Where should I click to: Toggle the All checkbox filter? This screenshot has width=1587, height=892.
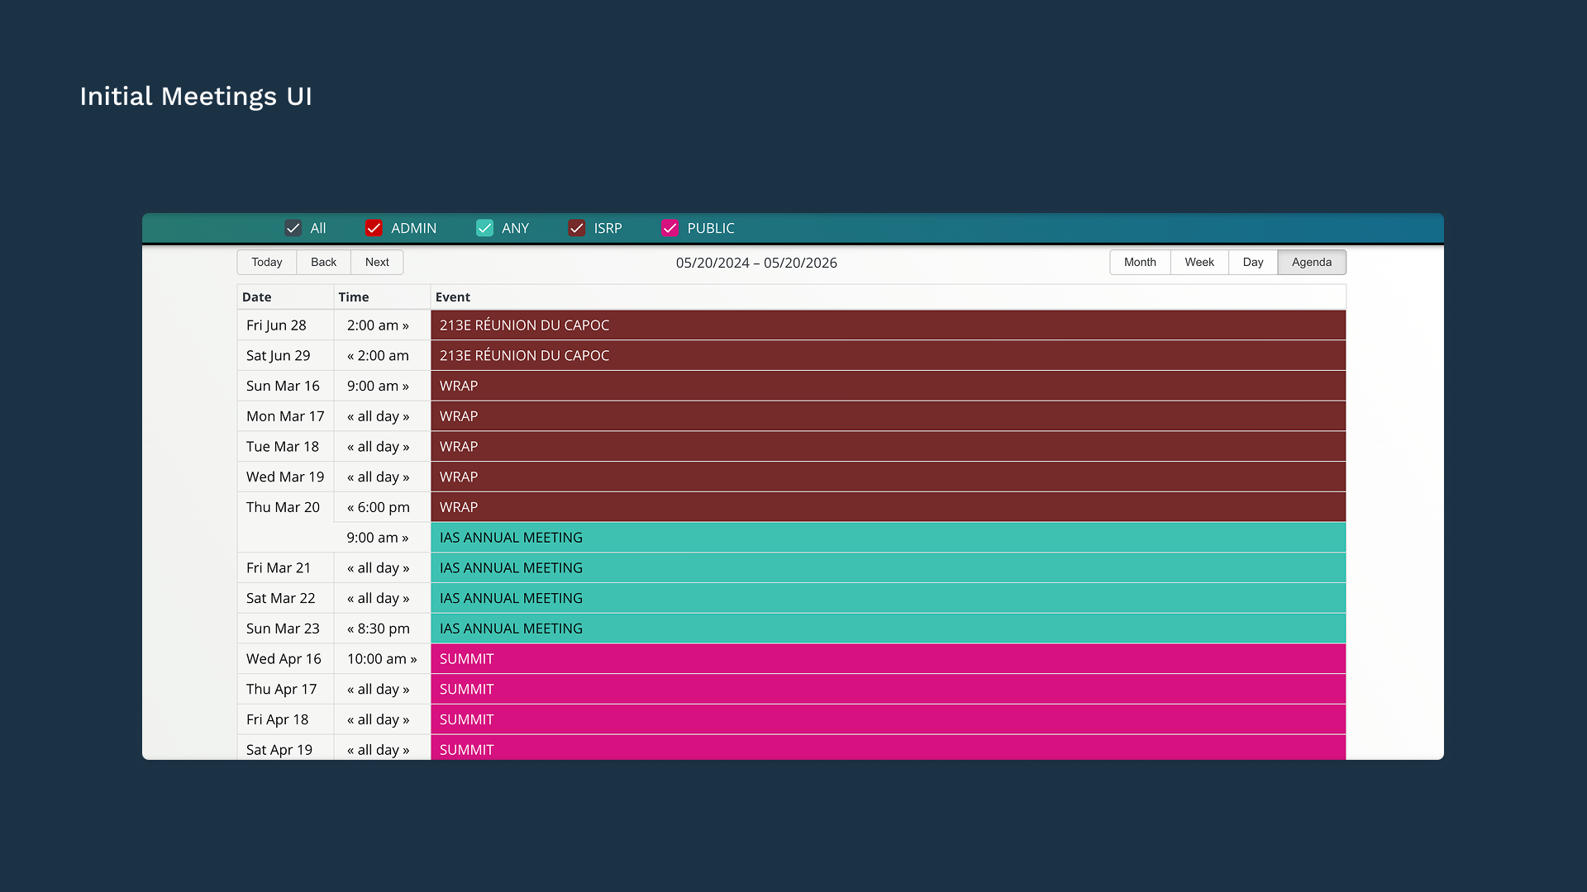293,228
